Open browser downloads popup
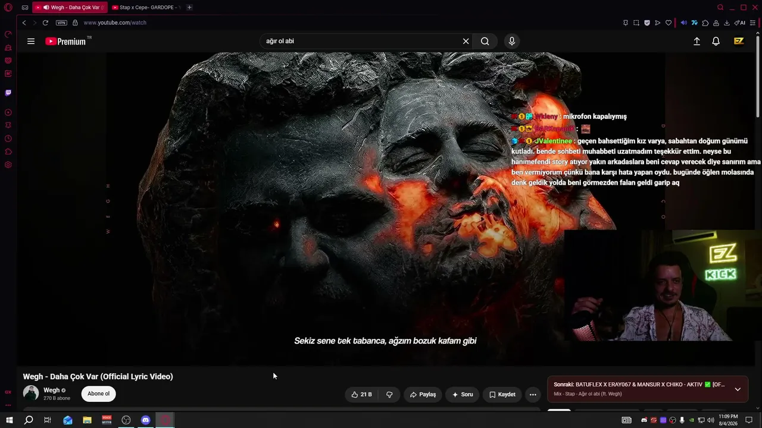The width and height of the screenshot is (762, 428). [x=727, y=23]
